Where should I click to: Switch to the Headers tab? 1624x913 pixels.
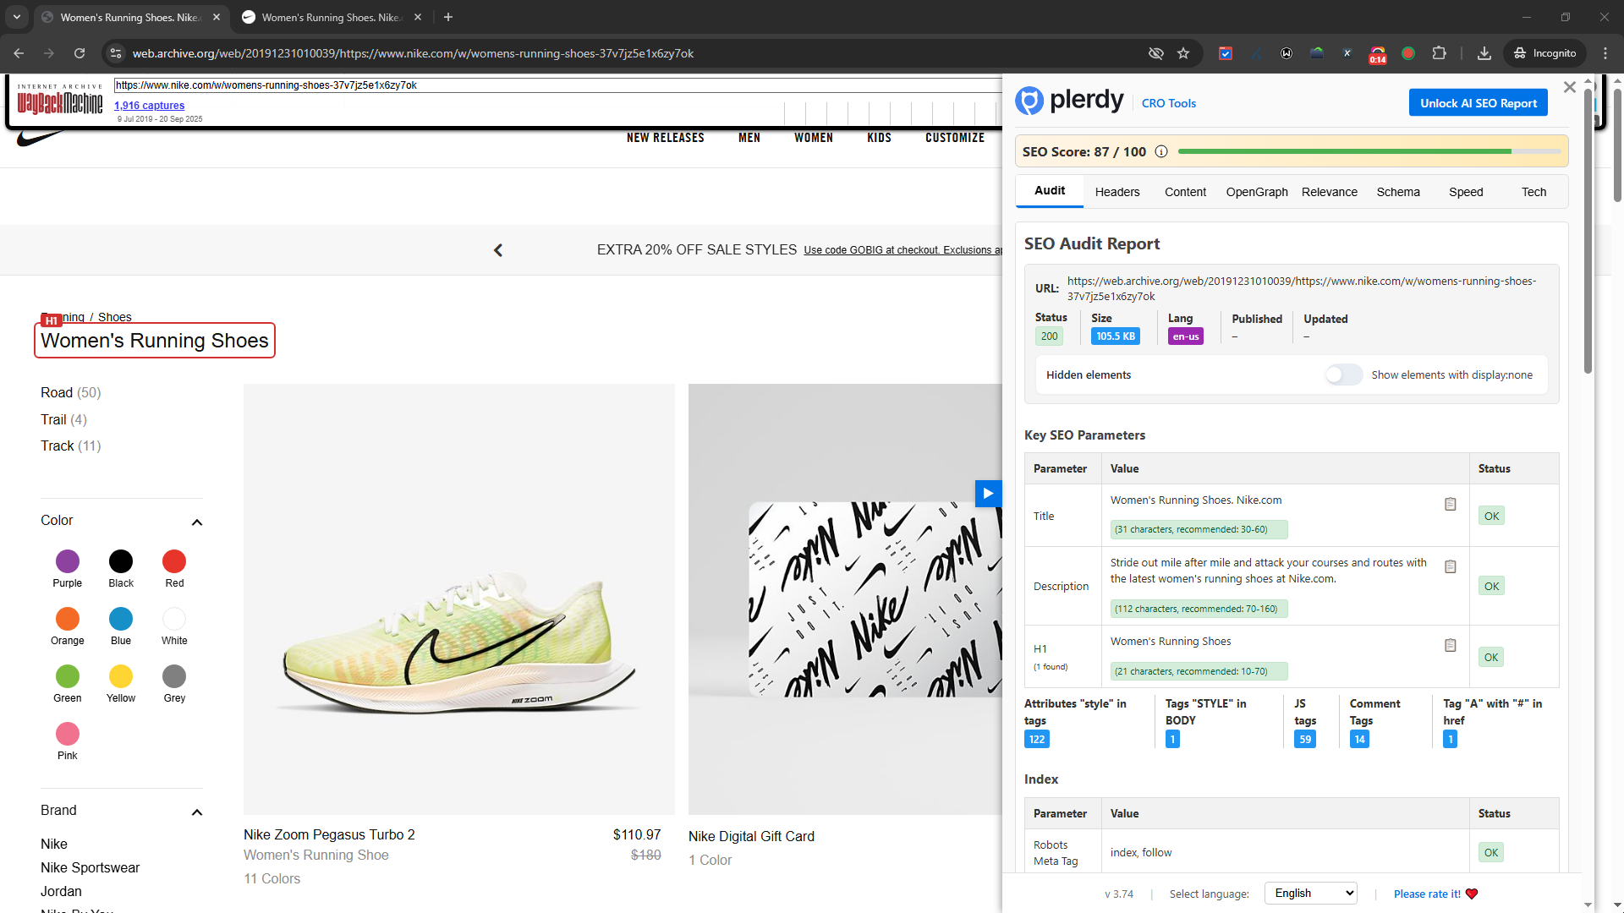coord(1116,192)
